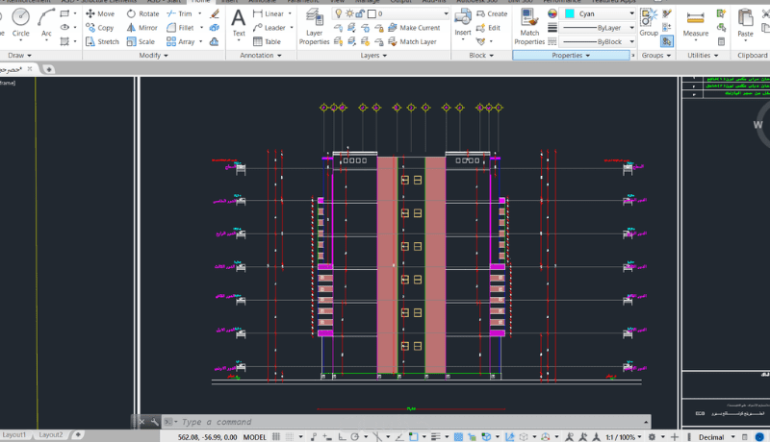The width and height of the screenshot is (770, 442).
Task: Toggle the grid display in status bar
Action: (x=276, y=436)
